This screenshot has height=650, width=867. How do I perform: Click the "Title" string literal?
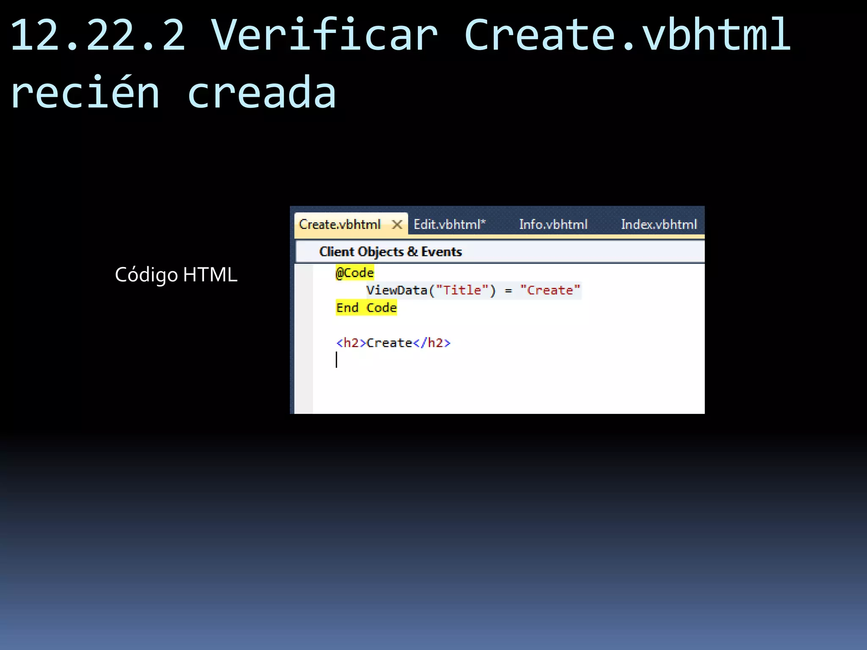[x=462, y=291]
